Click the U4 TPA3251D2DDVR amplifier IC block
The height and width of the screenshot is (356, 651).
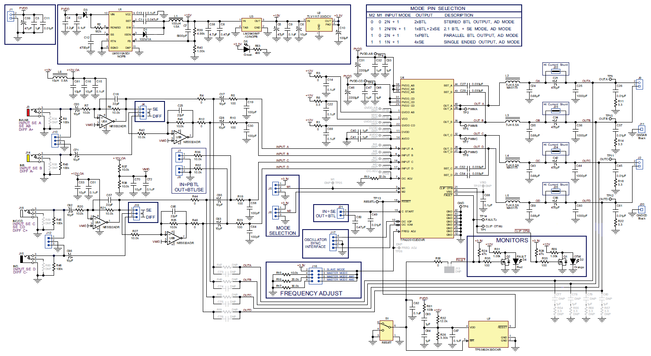(x=426, y=159)
